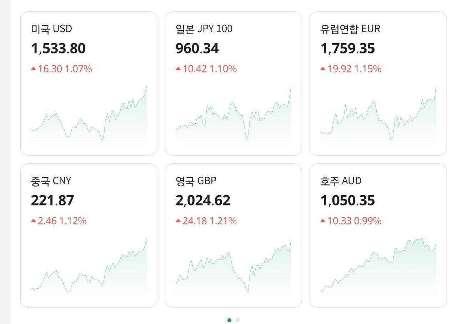Click the 중국 CNY card title
Screen dimensions: 457x324
coord(51,181)
